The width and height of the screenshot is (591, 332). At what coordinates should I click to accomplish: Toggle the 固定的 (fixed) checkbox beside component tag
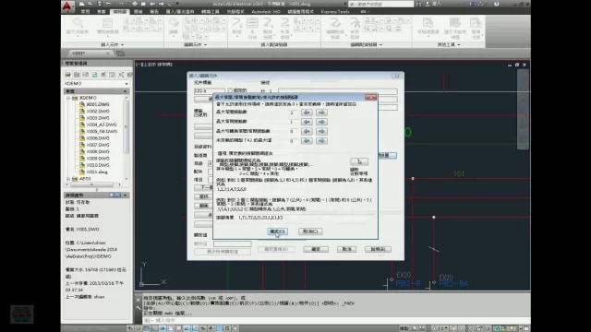tap(230, 90)
